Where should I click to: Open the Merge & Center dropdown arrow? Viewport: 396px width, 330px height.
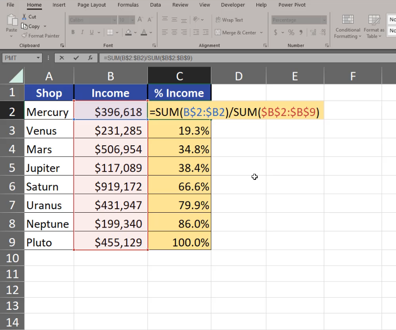pyautogui.click(x=262, y=32)
